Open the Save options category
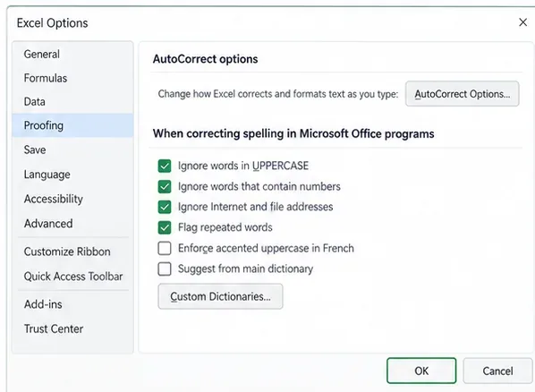Viewport: 535px width, 392px height. [x=72, y=149]
